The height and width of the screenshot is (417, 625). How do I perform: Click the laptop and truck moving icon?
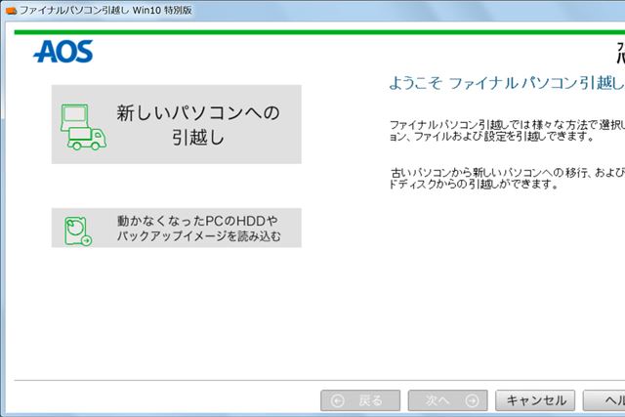tap(83, 127)
